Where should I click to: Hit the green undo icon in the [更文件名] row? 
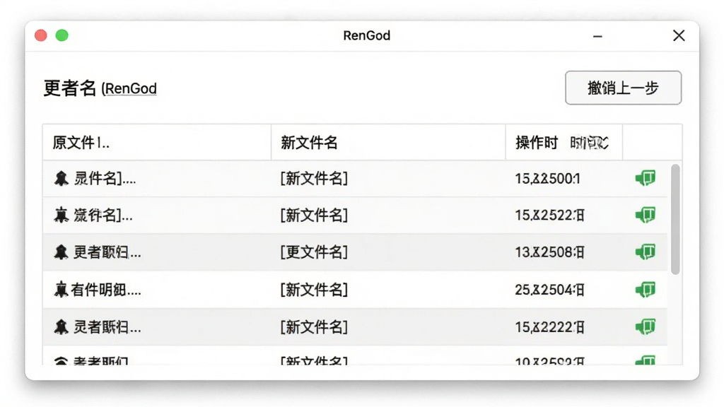(645, 252)
